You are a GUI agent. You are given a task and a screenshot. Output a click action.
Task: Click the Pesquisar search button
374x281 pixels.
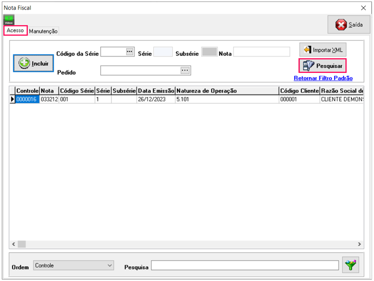(x=322, y=66)
